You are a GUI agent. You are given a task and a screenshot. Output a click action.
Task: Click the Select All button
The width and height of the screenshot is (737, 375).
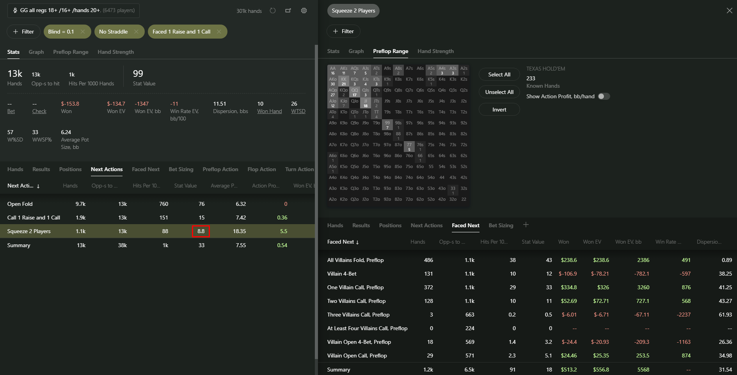pyautogui.click(x=499, y=74)
